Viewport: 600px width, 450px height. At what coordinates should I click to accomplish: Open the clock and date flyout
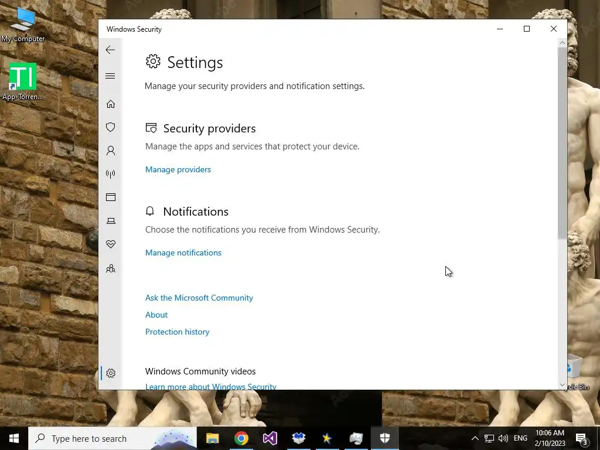550,438
